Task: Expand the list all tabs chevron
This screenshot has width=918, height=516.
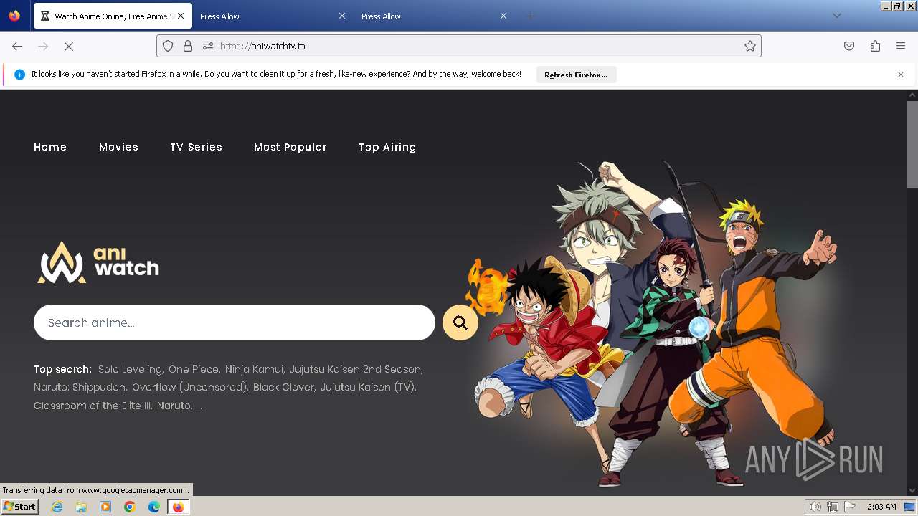Action: (x=836, y=16)
